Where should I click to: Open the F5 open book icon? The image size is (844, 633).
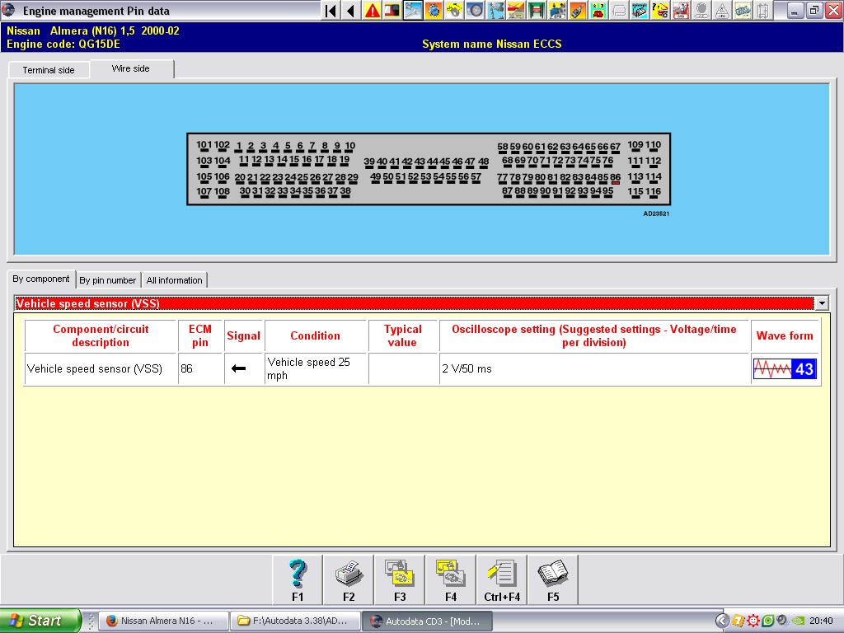tap(553, 580)
